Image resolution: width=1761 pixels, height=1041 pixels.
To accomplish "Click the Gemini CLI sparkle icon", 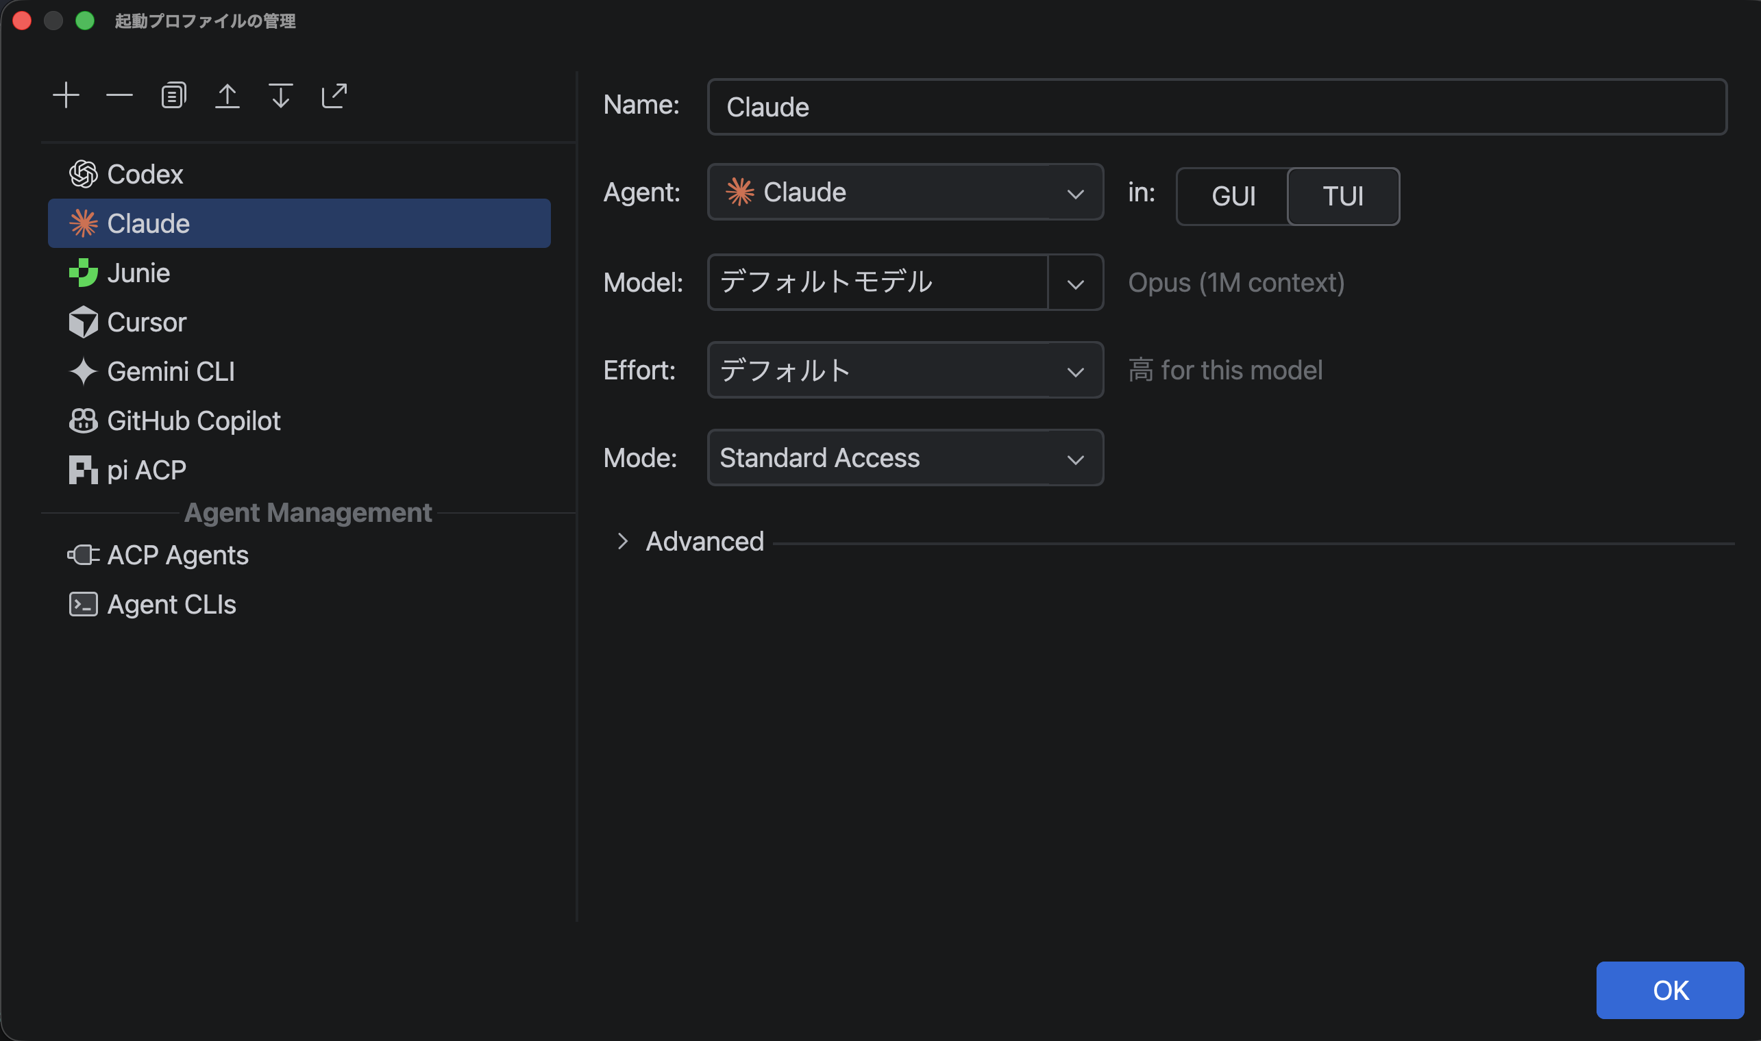I will click(x=84, y=372).
